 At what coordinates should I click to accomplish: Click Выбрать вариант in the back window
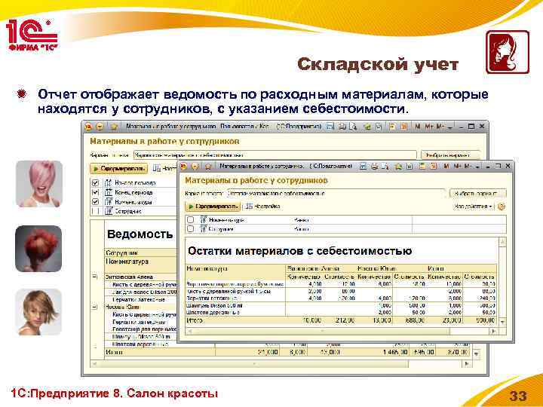click(x=450, y=155)
